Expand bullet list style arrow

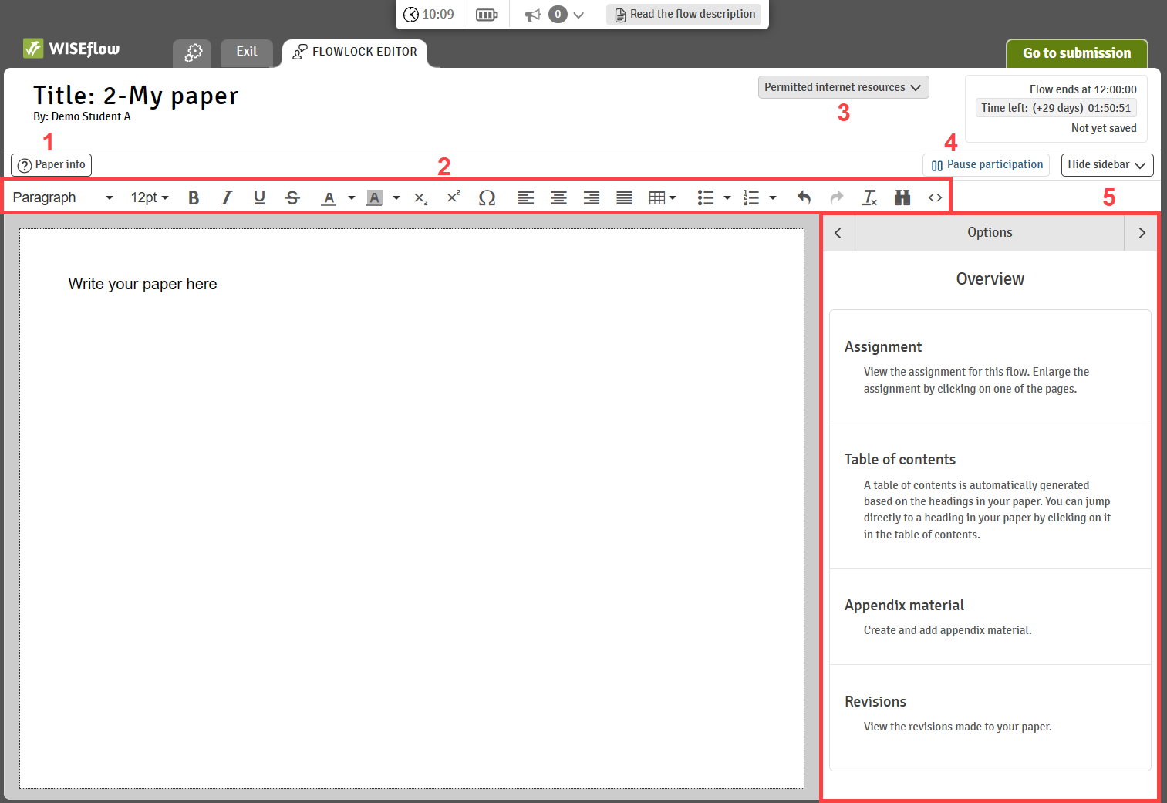[x=727, y=197]
